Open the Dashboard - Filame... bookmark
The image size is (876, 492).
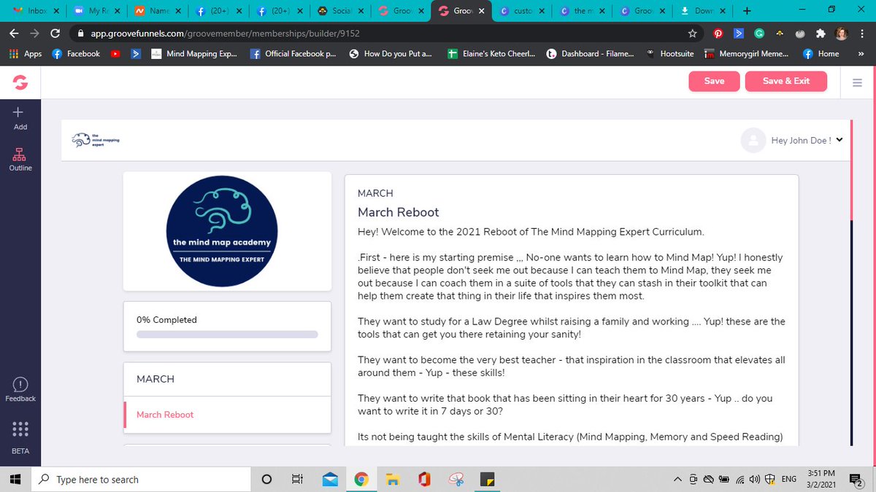tap(589, 54)
